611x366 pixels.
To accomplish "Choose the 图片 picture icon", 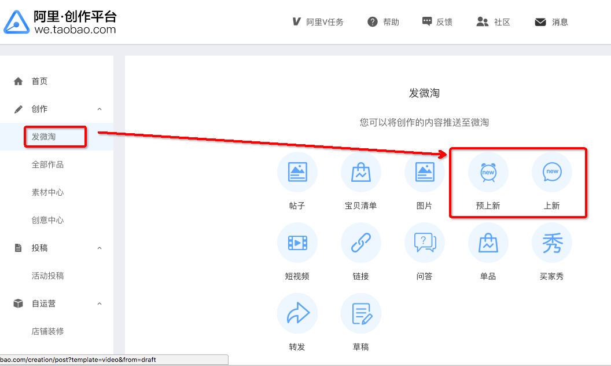I will 424,172.
